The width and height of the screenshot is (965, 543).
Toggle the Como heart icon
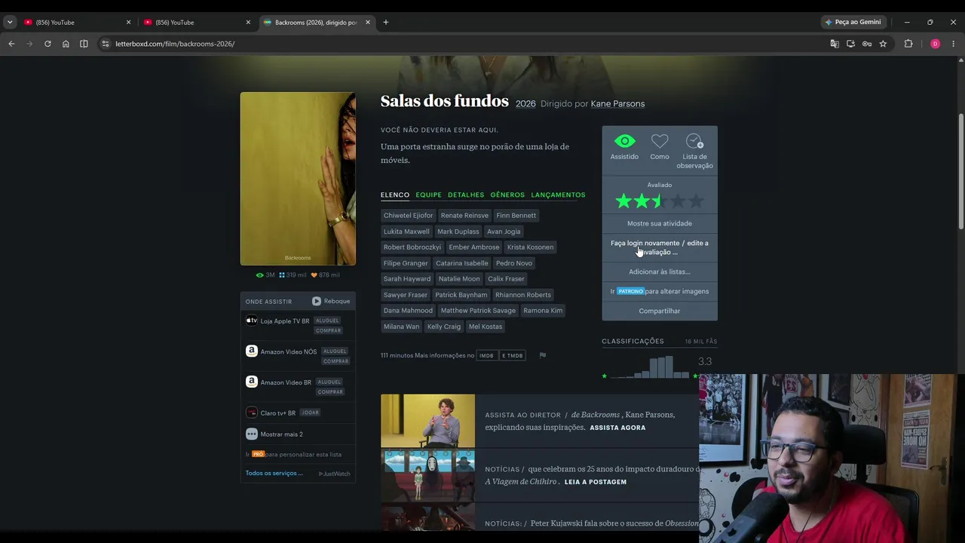(660, 141)
